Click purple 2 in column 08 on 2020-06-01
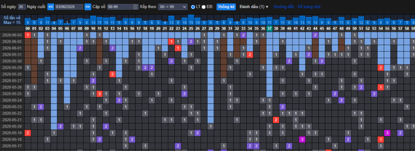Screen dimensions: 415x151 [80, 48]
